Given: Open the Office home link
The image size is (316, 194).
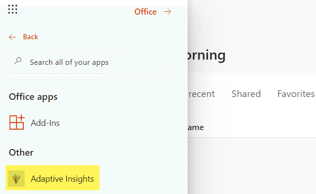Looking at the screenshot, I should pyautogui.click(x=145, y=12).
